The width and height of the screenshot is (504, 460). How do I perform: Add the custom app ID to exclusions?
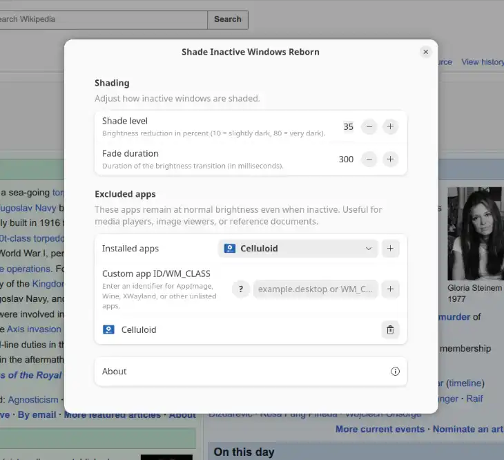tap(390, 289)
